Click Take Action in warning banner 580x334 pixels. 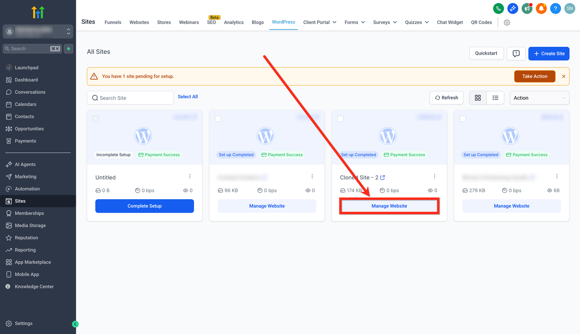point(535,76)
